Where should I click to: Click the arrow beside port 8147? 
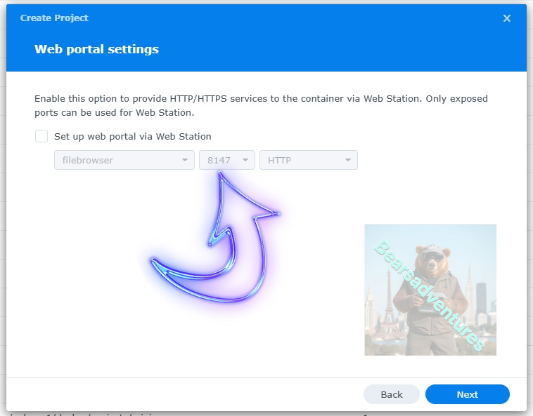(x=245, y=160)
